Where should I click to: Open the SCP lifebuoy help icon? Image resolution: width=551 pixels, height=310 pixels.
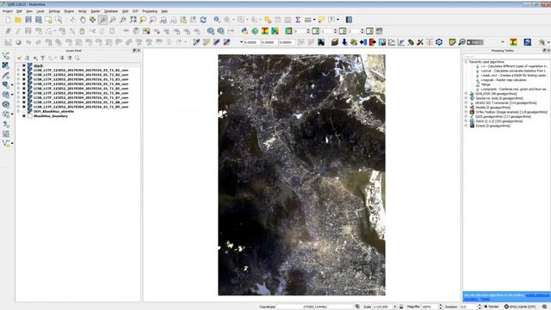tap(439, 42)
